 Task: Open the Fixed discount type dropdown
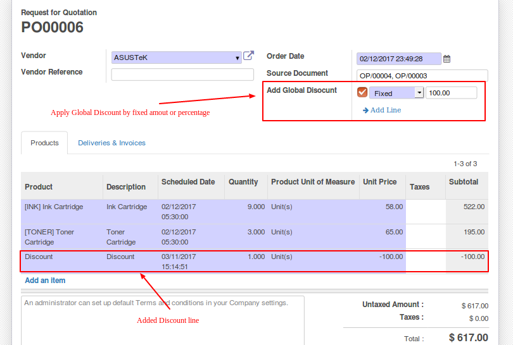pos(419,93)
